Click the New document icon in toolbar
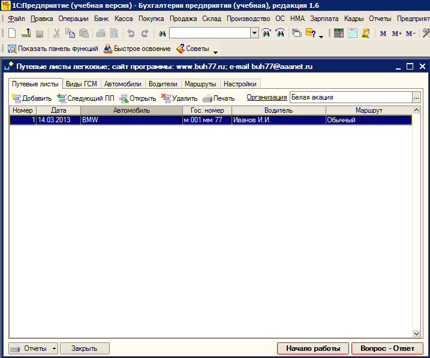 [x=12, y=34]
